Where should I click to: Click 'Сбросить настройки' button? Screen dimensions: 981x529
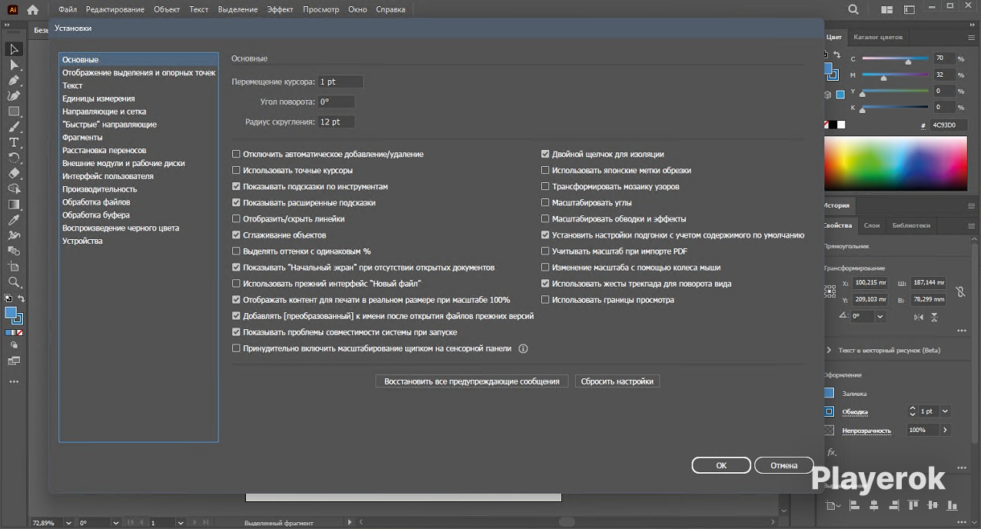point(617,381)
